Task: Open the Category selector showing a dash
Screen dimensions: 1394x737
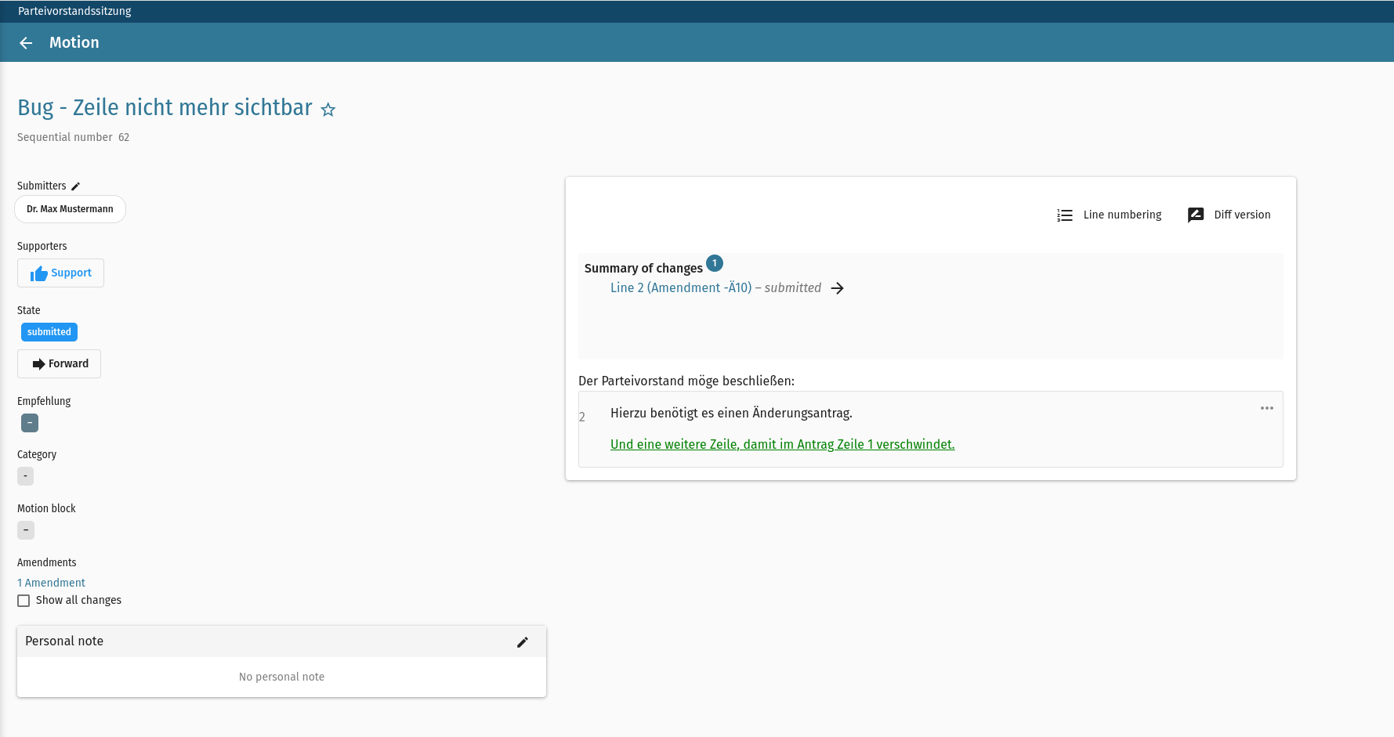Action: (x=25, y=476)
